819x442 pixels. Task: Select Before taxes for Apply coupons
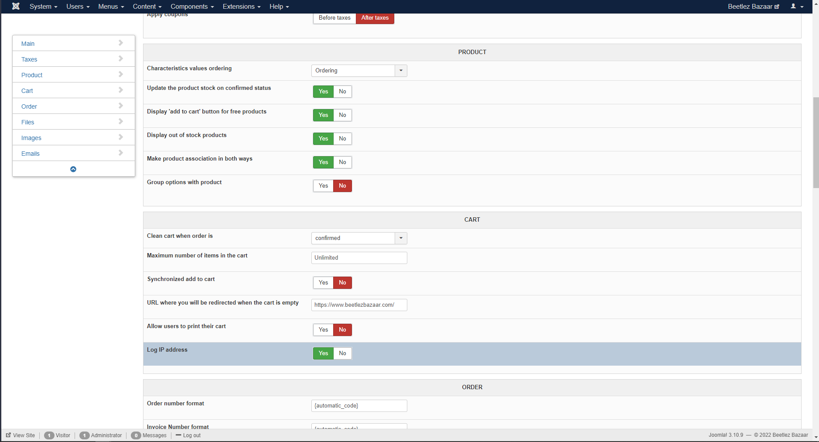coord(334,18)
